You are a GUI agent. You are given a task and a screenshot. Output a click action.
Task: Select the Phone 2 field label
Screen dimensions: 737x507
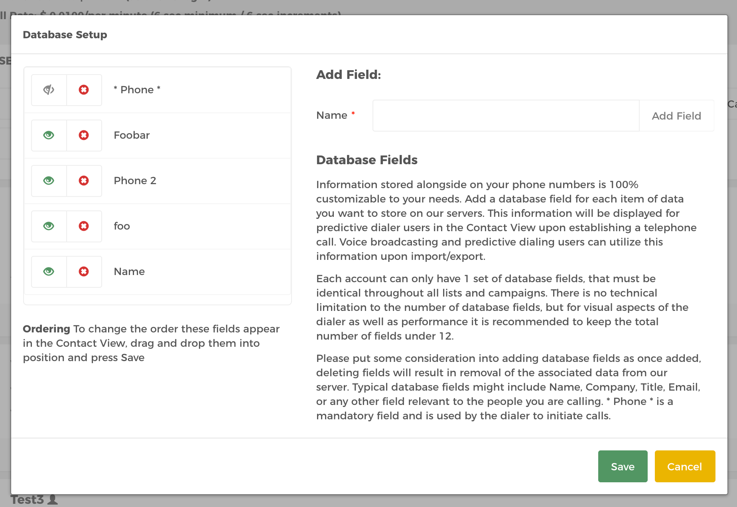135,181
